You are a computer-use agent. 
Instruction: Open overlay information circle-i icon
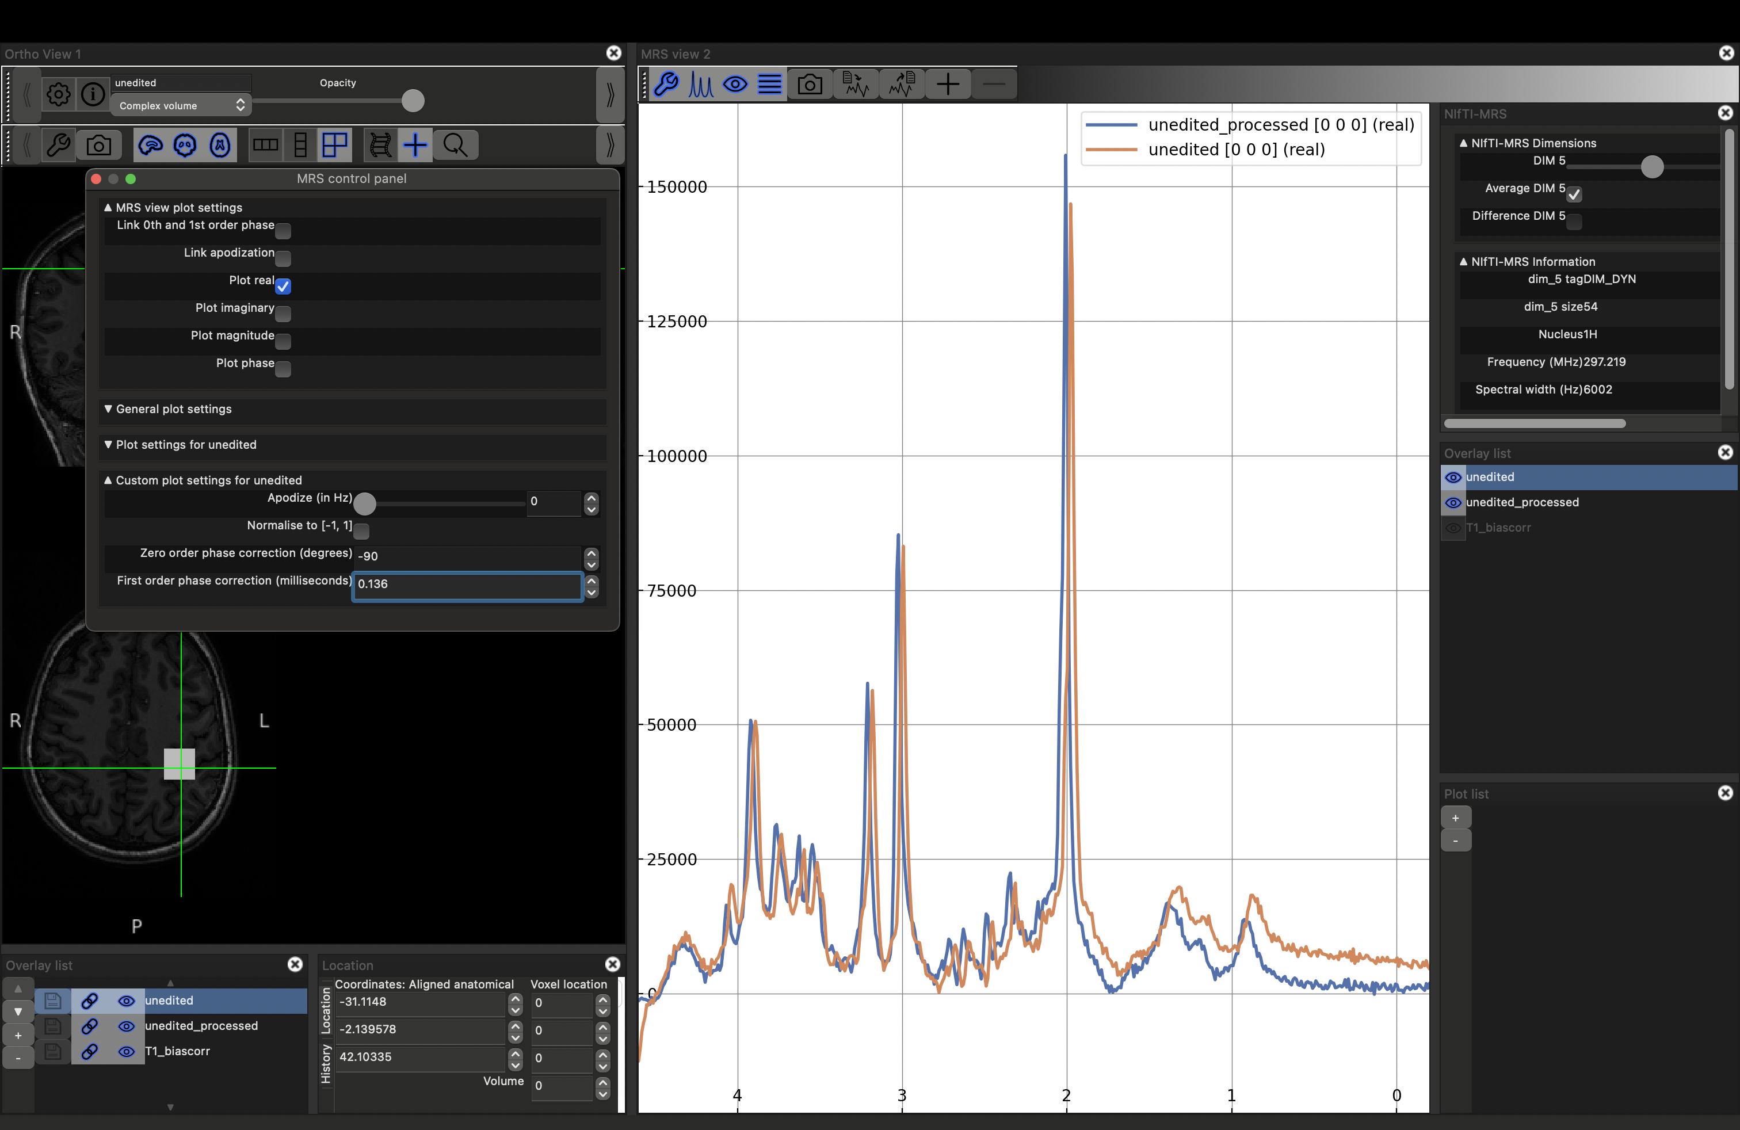click(93, 94)
